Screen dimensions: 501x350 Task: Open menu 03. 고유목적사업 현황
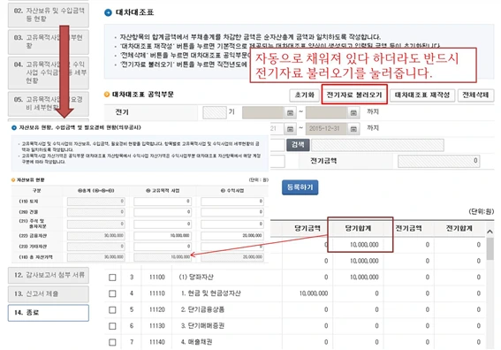[49, 42]
